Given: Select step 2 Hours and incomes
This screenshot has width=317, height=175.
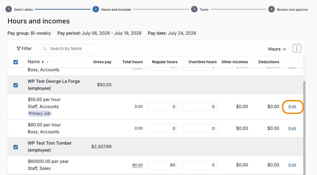Looking at the screenshot, I should click(112, 9).
